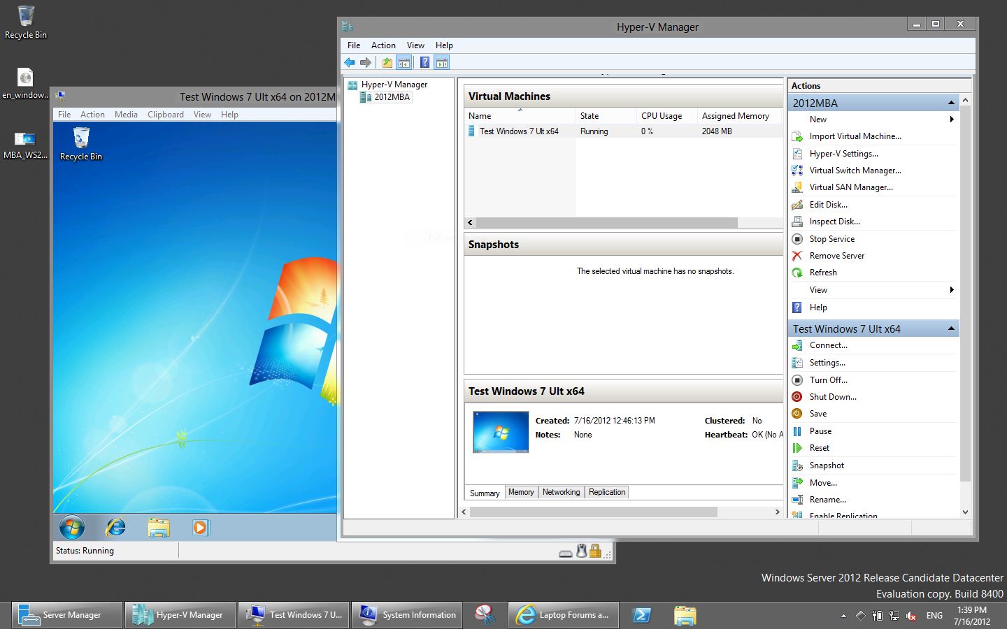The image size is (1007, 629).
Task: Click the volume icon in system tray
Action: point(910,616)
